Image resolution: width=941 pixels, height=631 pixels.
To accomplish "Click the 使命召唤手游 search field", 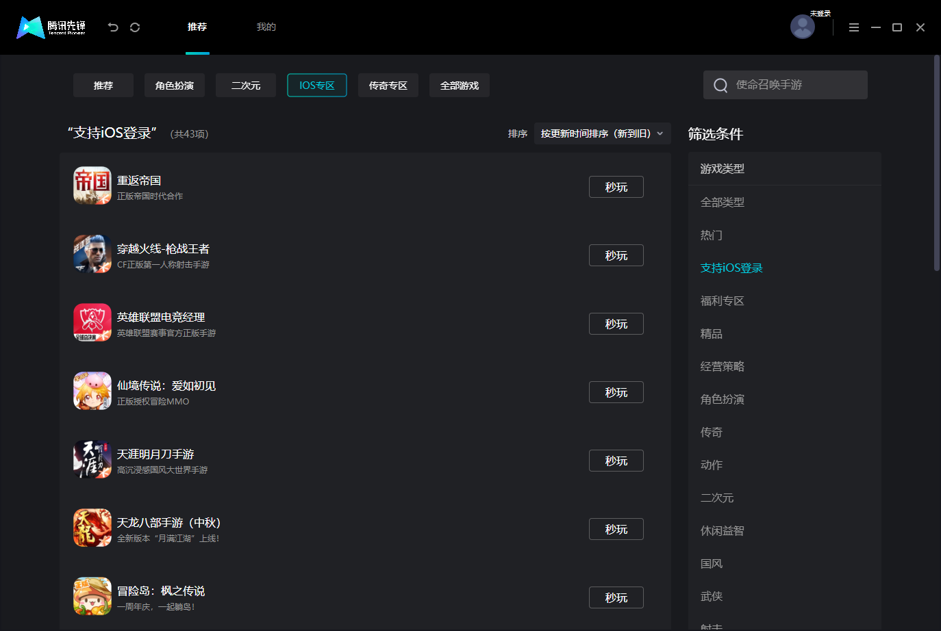I will [785, 84].
